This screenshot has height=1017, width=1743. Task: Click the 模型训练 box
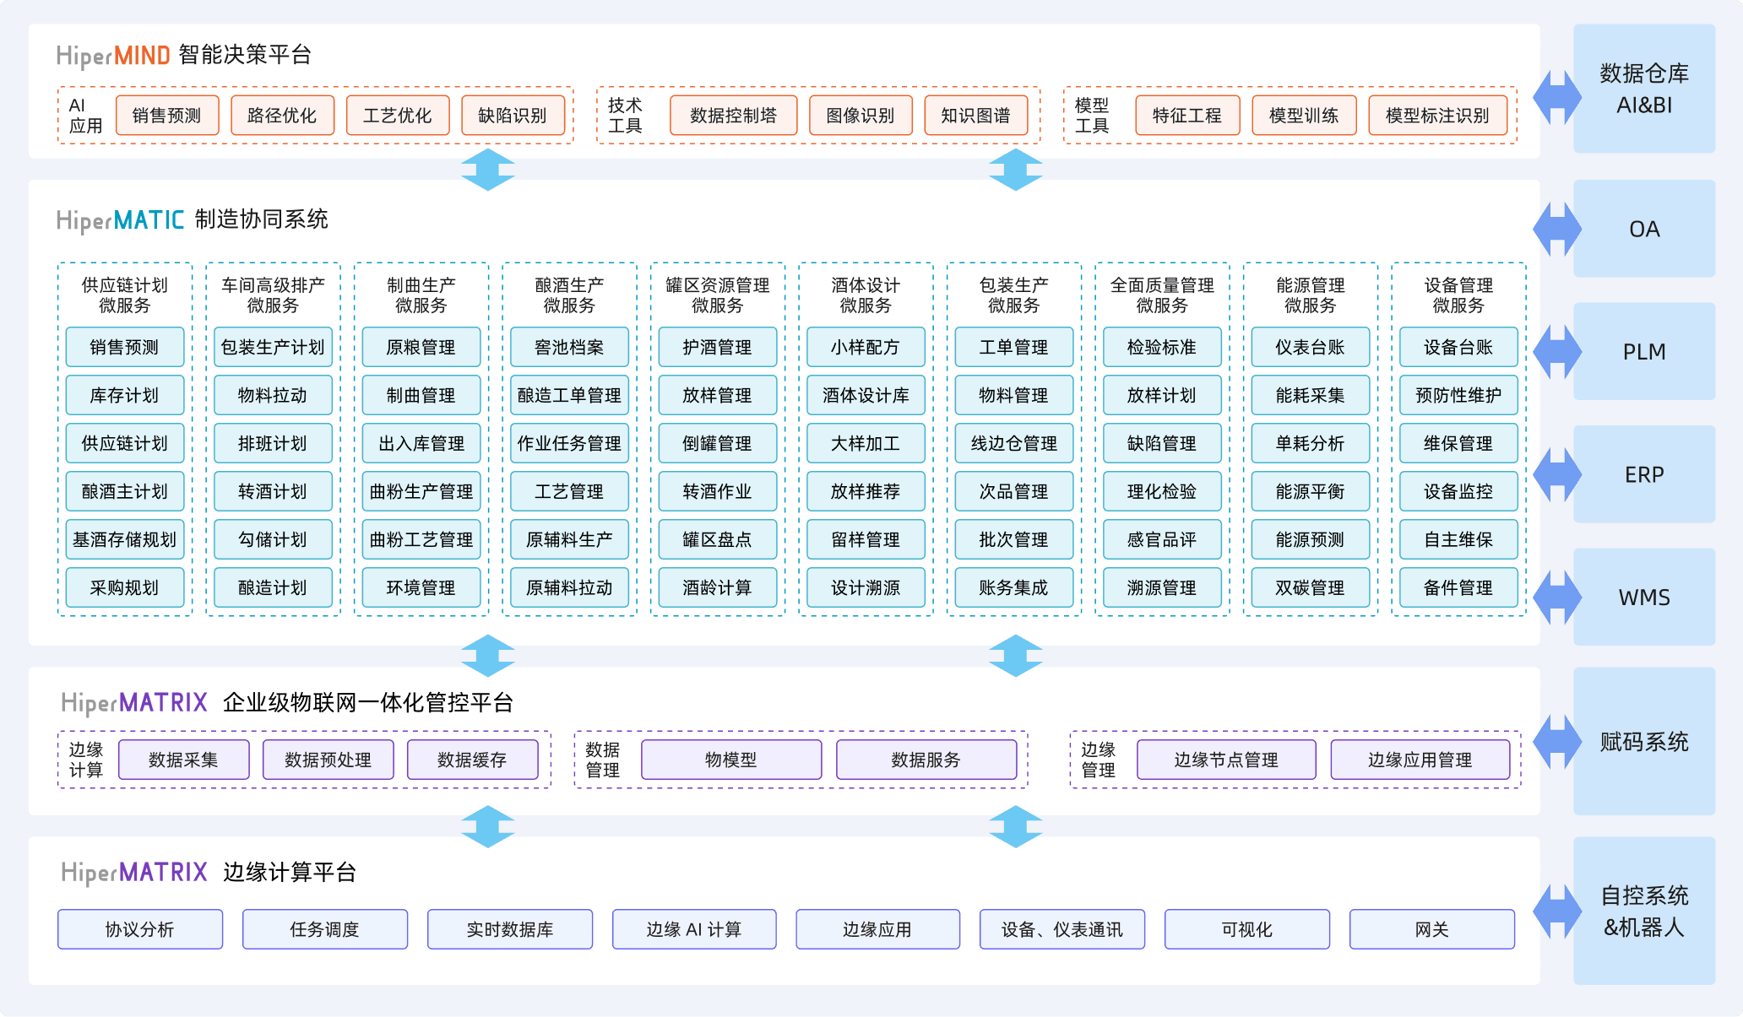(x=1304, y=116)
